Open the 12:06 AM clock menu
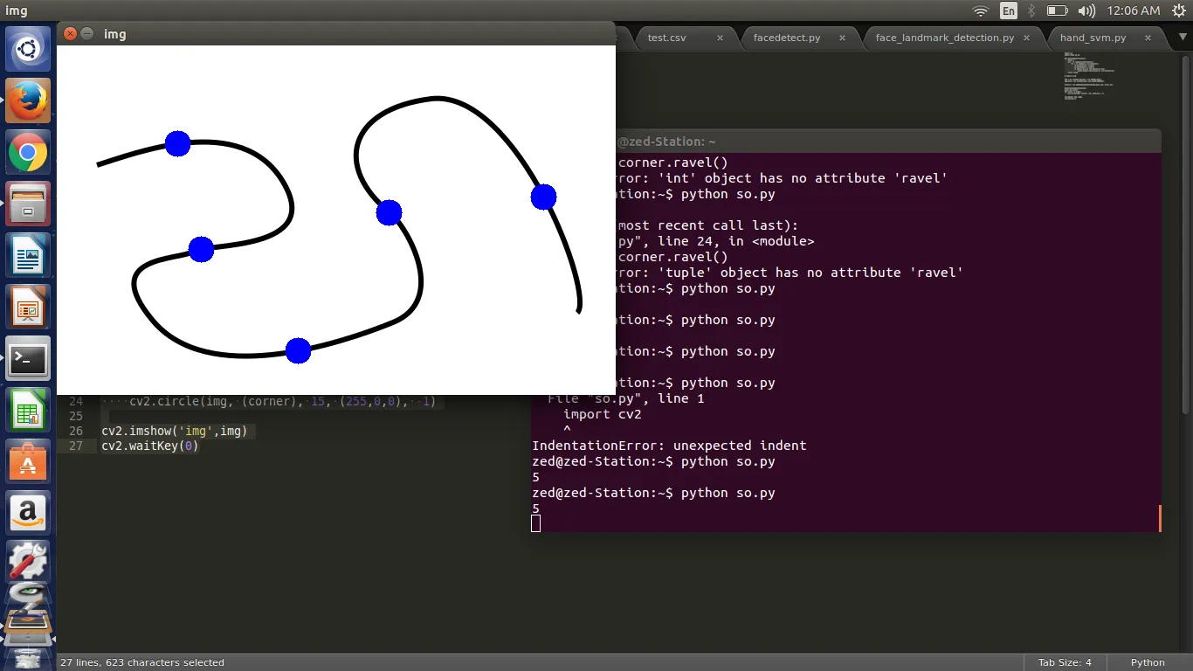1193x671 pixels. (x=1133, y=10)
